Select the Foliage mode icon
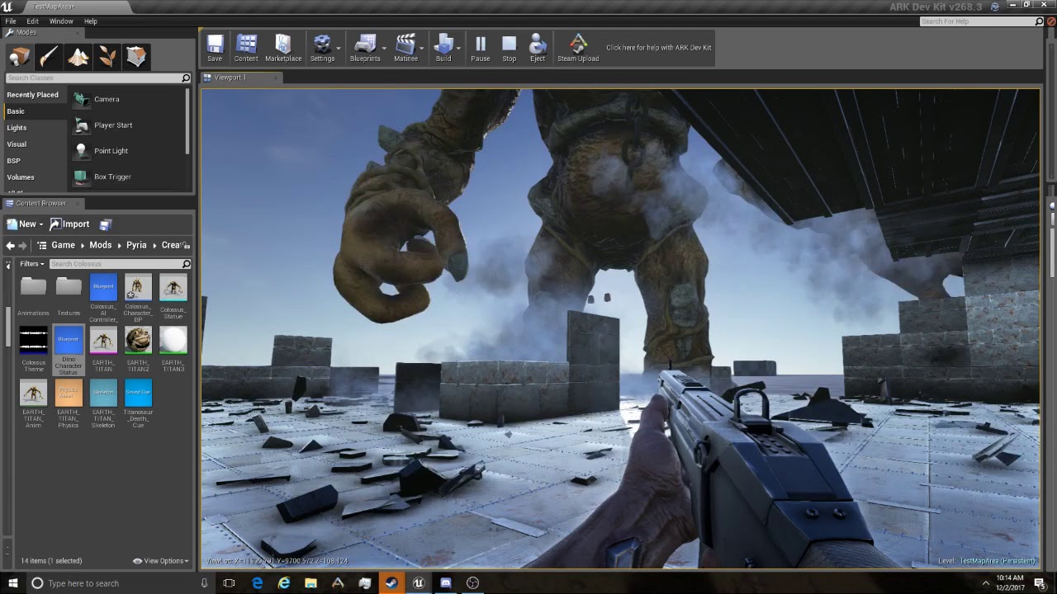This screenshot has width=1057, height=594. (107, 56)
